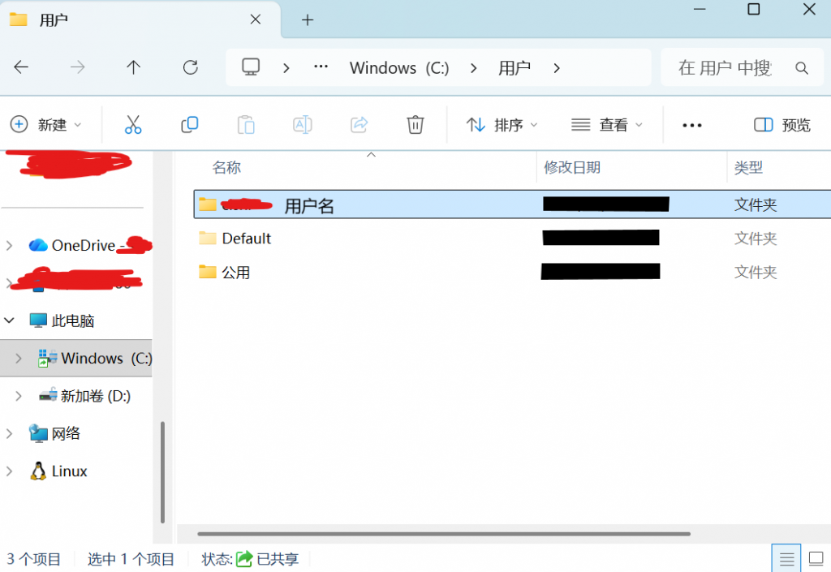Switch to details view in status bar
Viewport: 831px width, 572px height.
tap(786, 559)
